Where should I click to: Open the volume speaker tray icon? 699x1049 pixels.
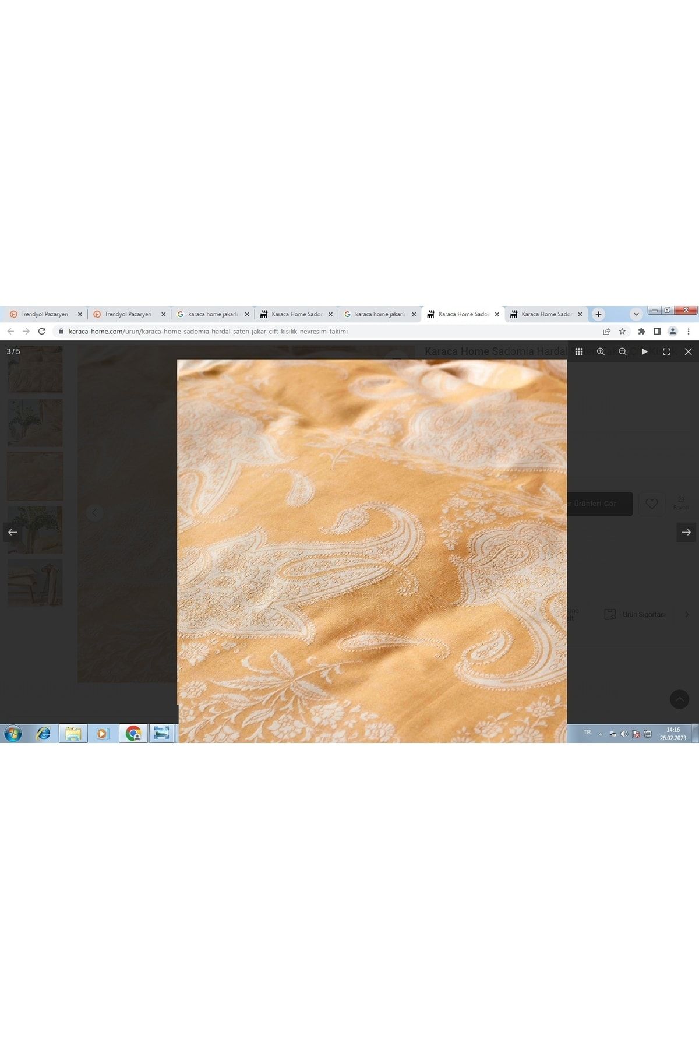pyautogui.click(x=624, y=734)
